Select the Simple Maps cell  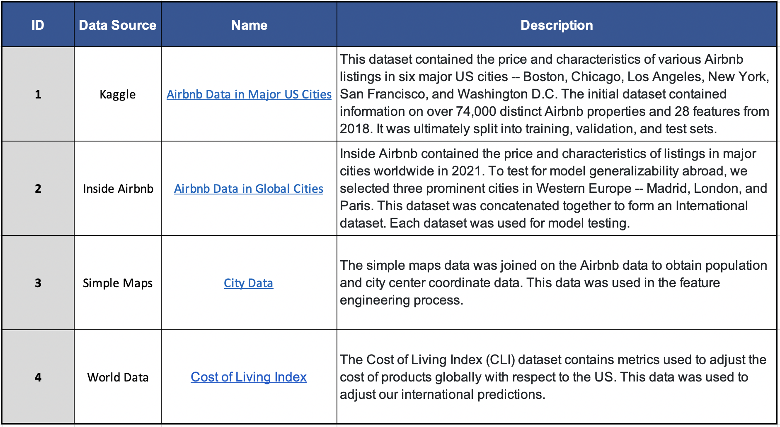click(118, 283)
